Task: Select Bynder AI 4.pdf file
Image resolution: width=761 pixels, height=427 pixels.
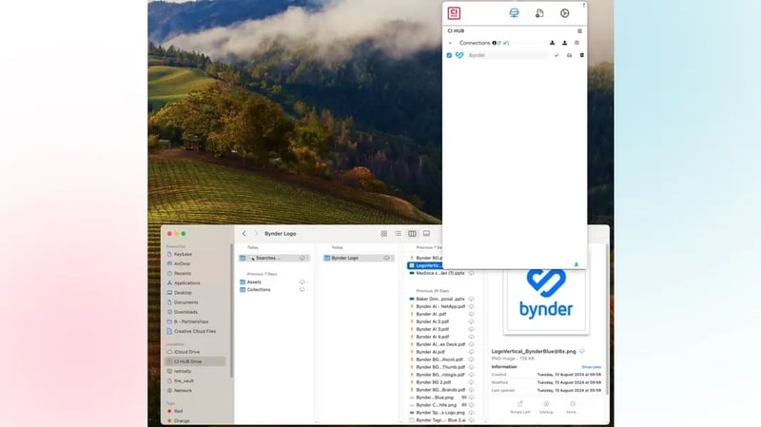Action: coord(433,337)
